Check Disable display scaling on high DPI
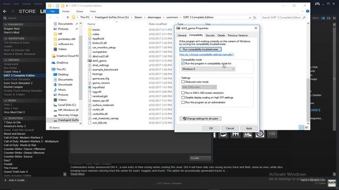 click(183, 98)
